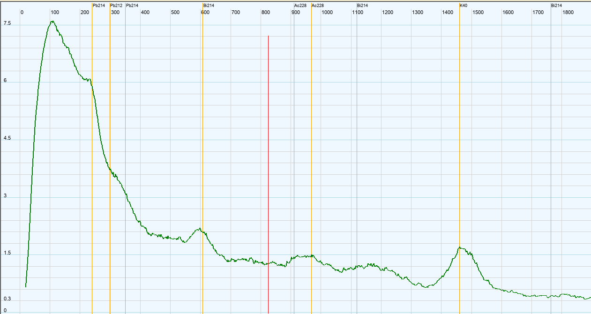Image resolution: width=591 pixels, height=314 pixels.
Task: Select the Ac228 label nearest the 1000 tick
Action: tap(318, 6)
